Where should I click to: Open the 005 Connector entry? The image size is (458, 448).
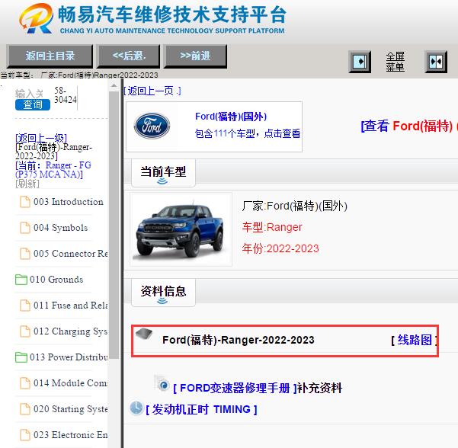[x=70, y=254]
